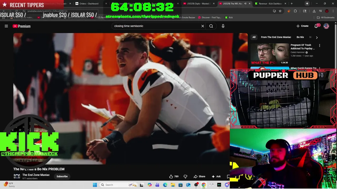The image size is (337, 189).
Task: Open Outlook from the taskbar
Action: click(188, 185)
